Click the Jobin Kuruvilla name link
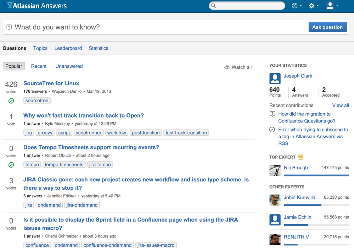 click(x=299, y=198)
